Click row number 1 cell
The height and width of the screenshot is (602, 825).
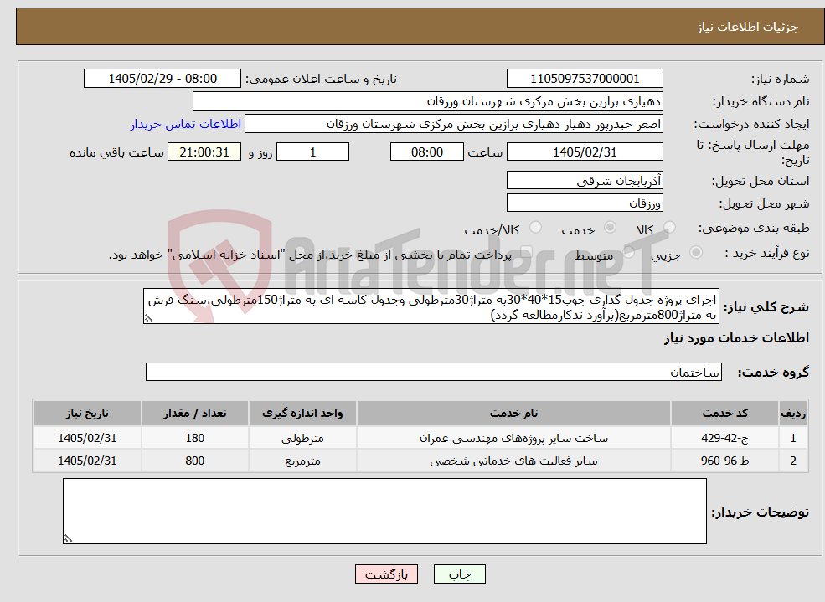[x=793, y=438]
